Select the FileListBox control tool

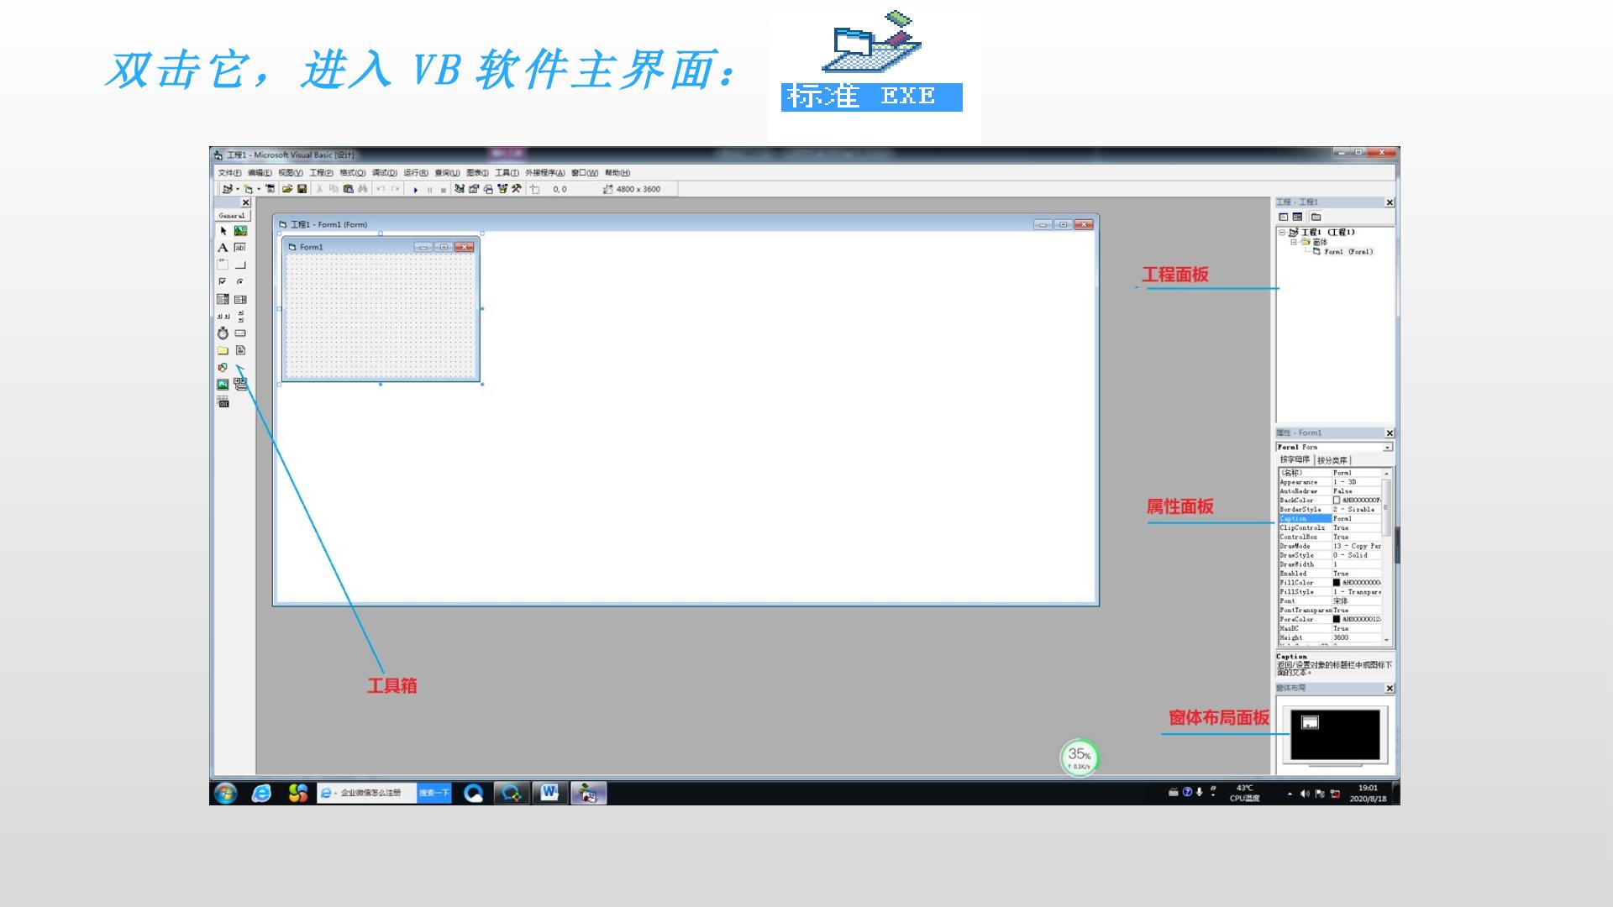(240, 350)
